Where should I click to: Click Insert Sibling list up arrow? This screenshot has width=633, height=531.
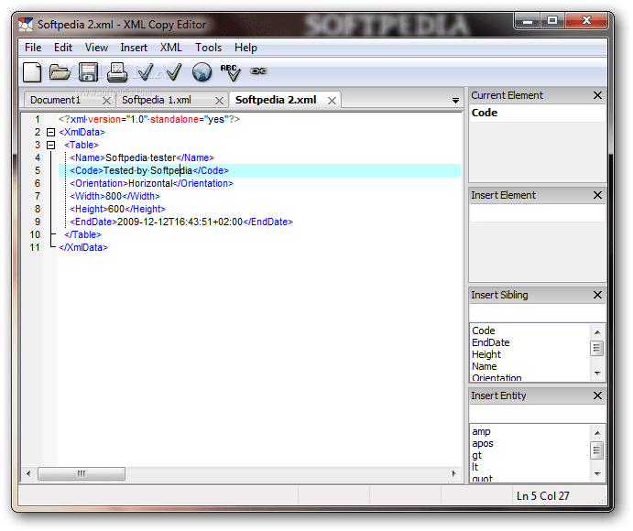coord(597,332)
